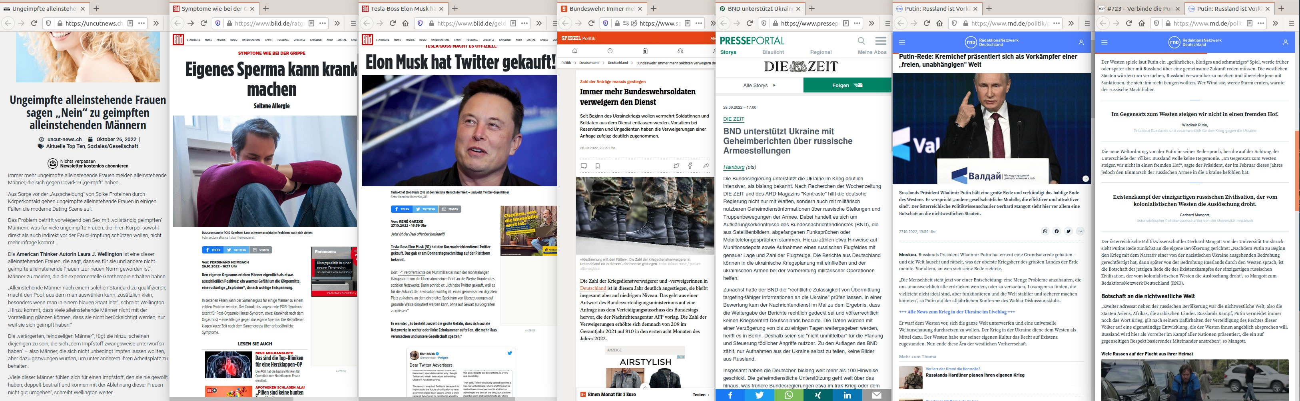Open search on Presseportal

[861, 41]
